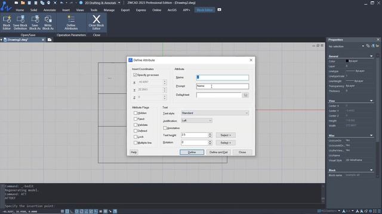Click the Text height stepper arrows
Image resolution: width=382 pixels, height=214 pixels.
(x=210, y=135)
